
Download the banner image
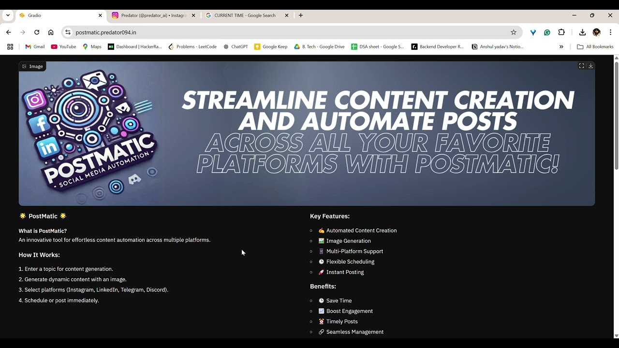(x=590, y=66)
